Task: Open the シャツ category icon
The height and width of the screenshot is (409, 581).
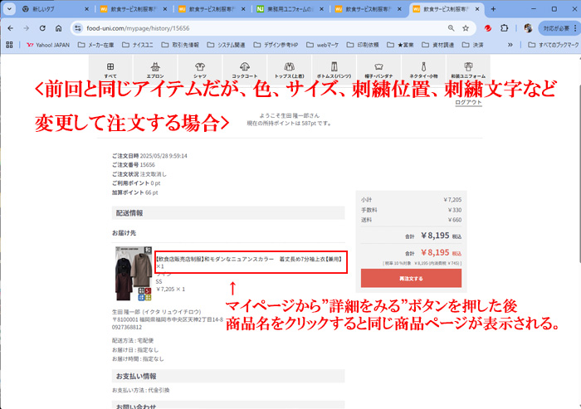Action: pos(201,68)
